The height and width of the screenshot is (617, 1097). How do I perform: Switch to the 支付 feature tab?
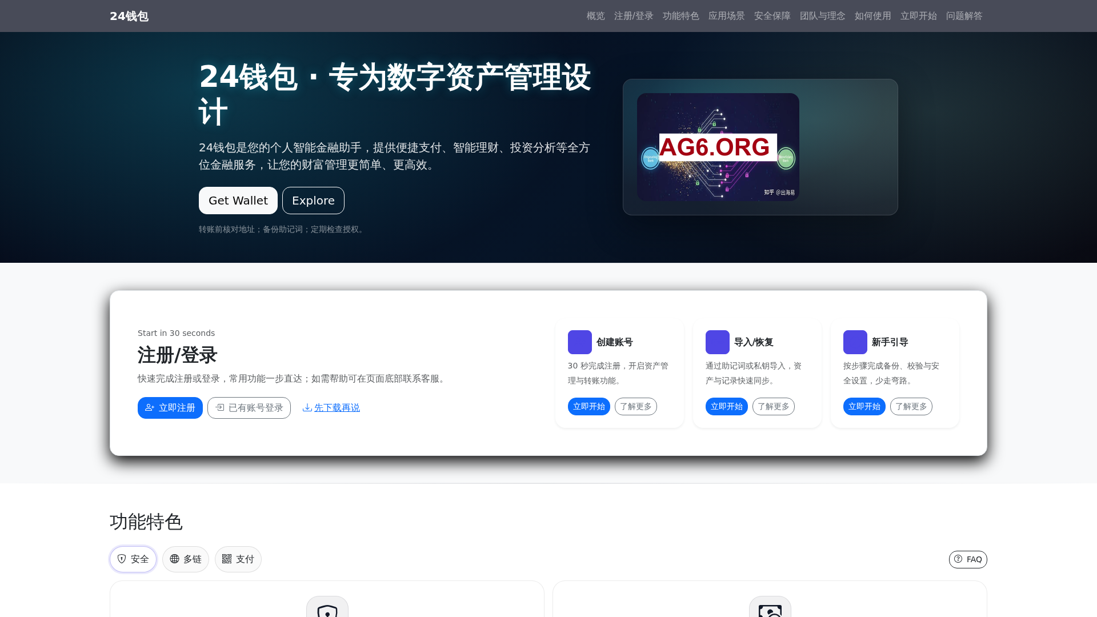pos(238,559)
